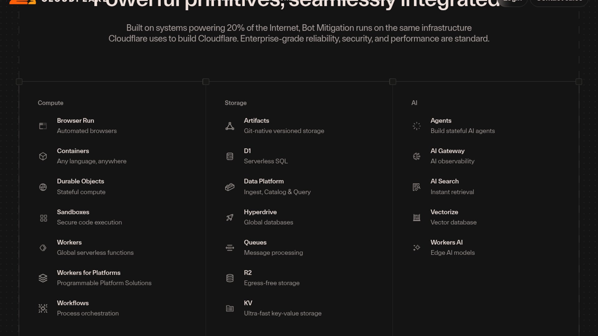Click 'Ultra-fast key-value storage' description
Image resolution: width=598 pixels, height=336 pixels.
[282, 313]
